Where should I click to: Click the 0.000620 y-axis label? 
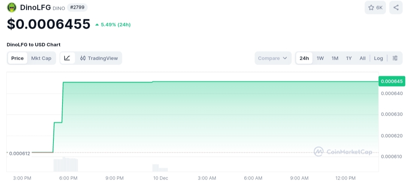pyautogui.click(x=392, y=136)
